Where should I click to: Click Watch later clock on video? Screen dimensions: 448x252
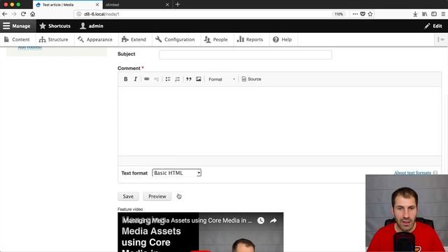[260, 220]
